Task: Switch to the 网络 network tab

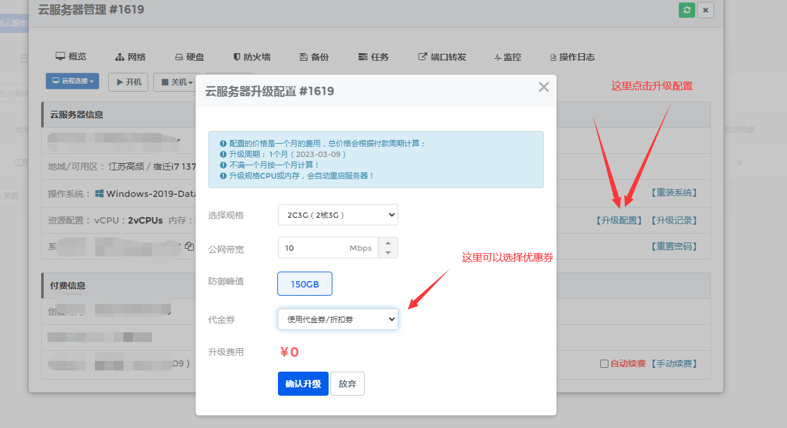Action: (x=130, y=57)
